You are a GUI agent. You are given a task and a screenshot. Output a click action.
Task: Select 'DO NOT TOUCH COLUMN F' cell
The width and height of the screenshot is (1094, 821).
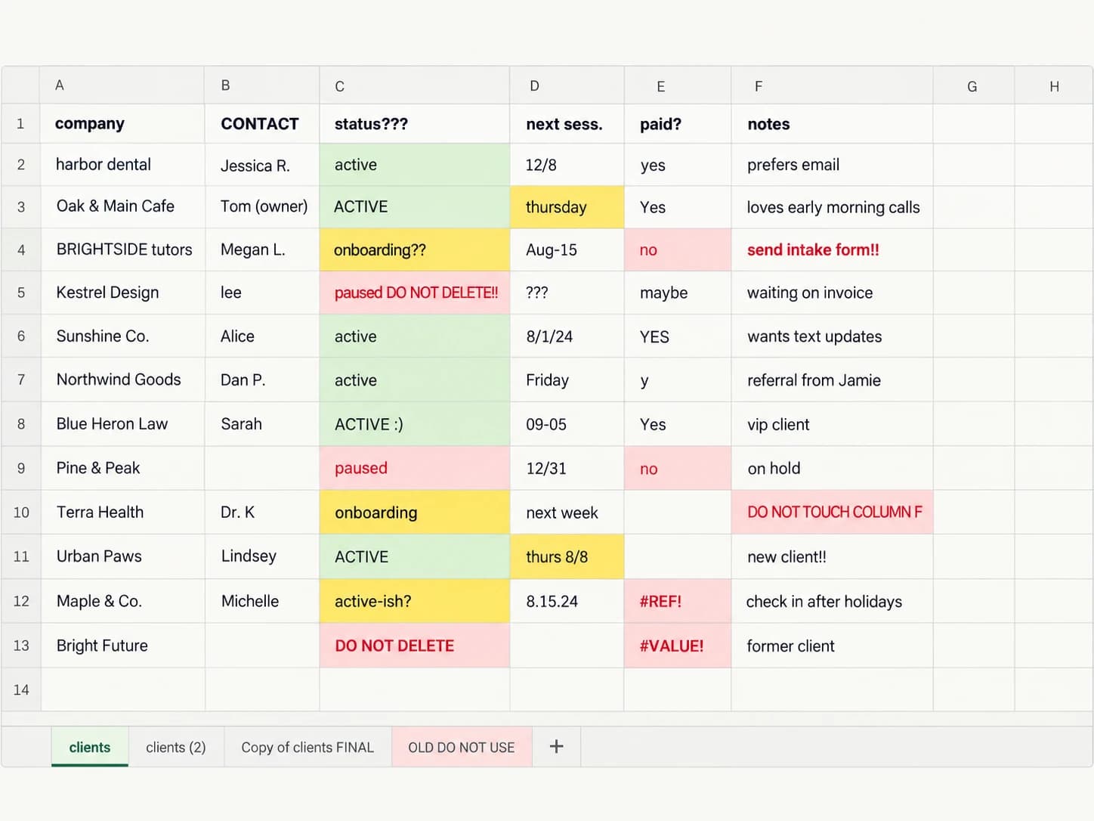coord(832,512)
